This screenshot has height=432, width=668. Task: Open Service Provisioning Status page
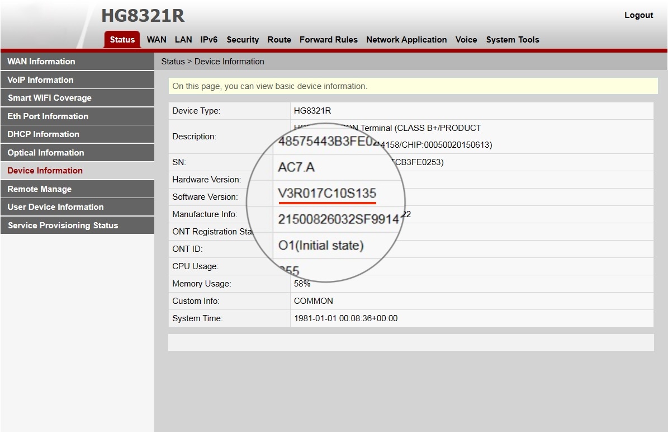(x=77, y=225)
